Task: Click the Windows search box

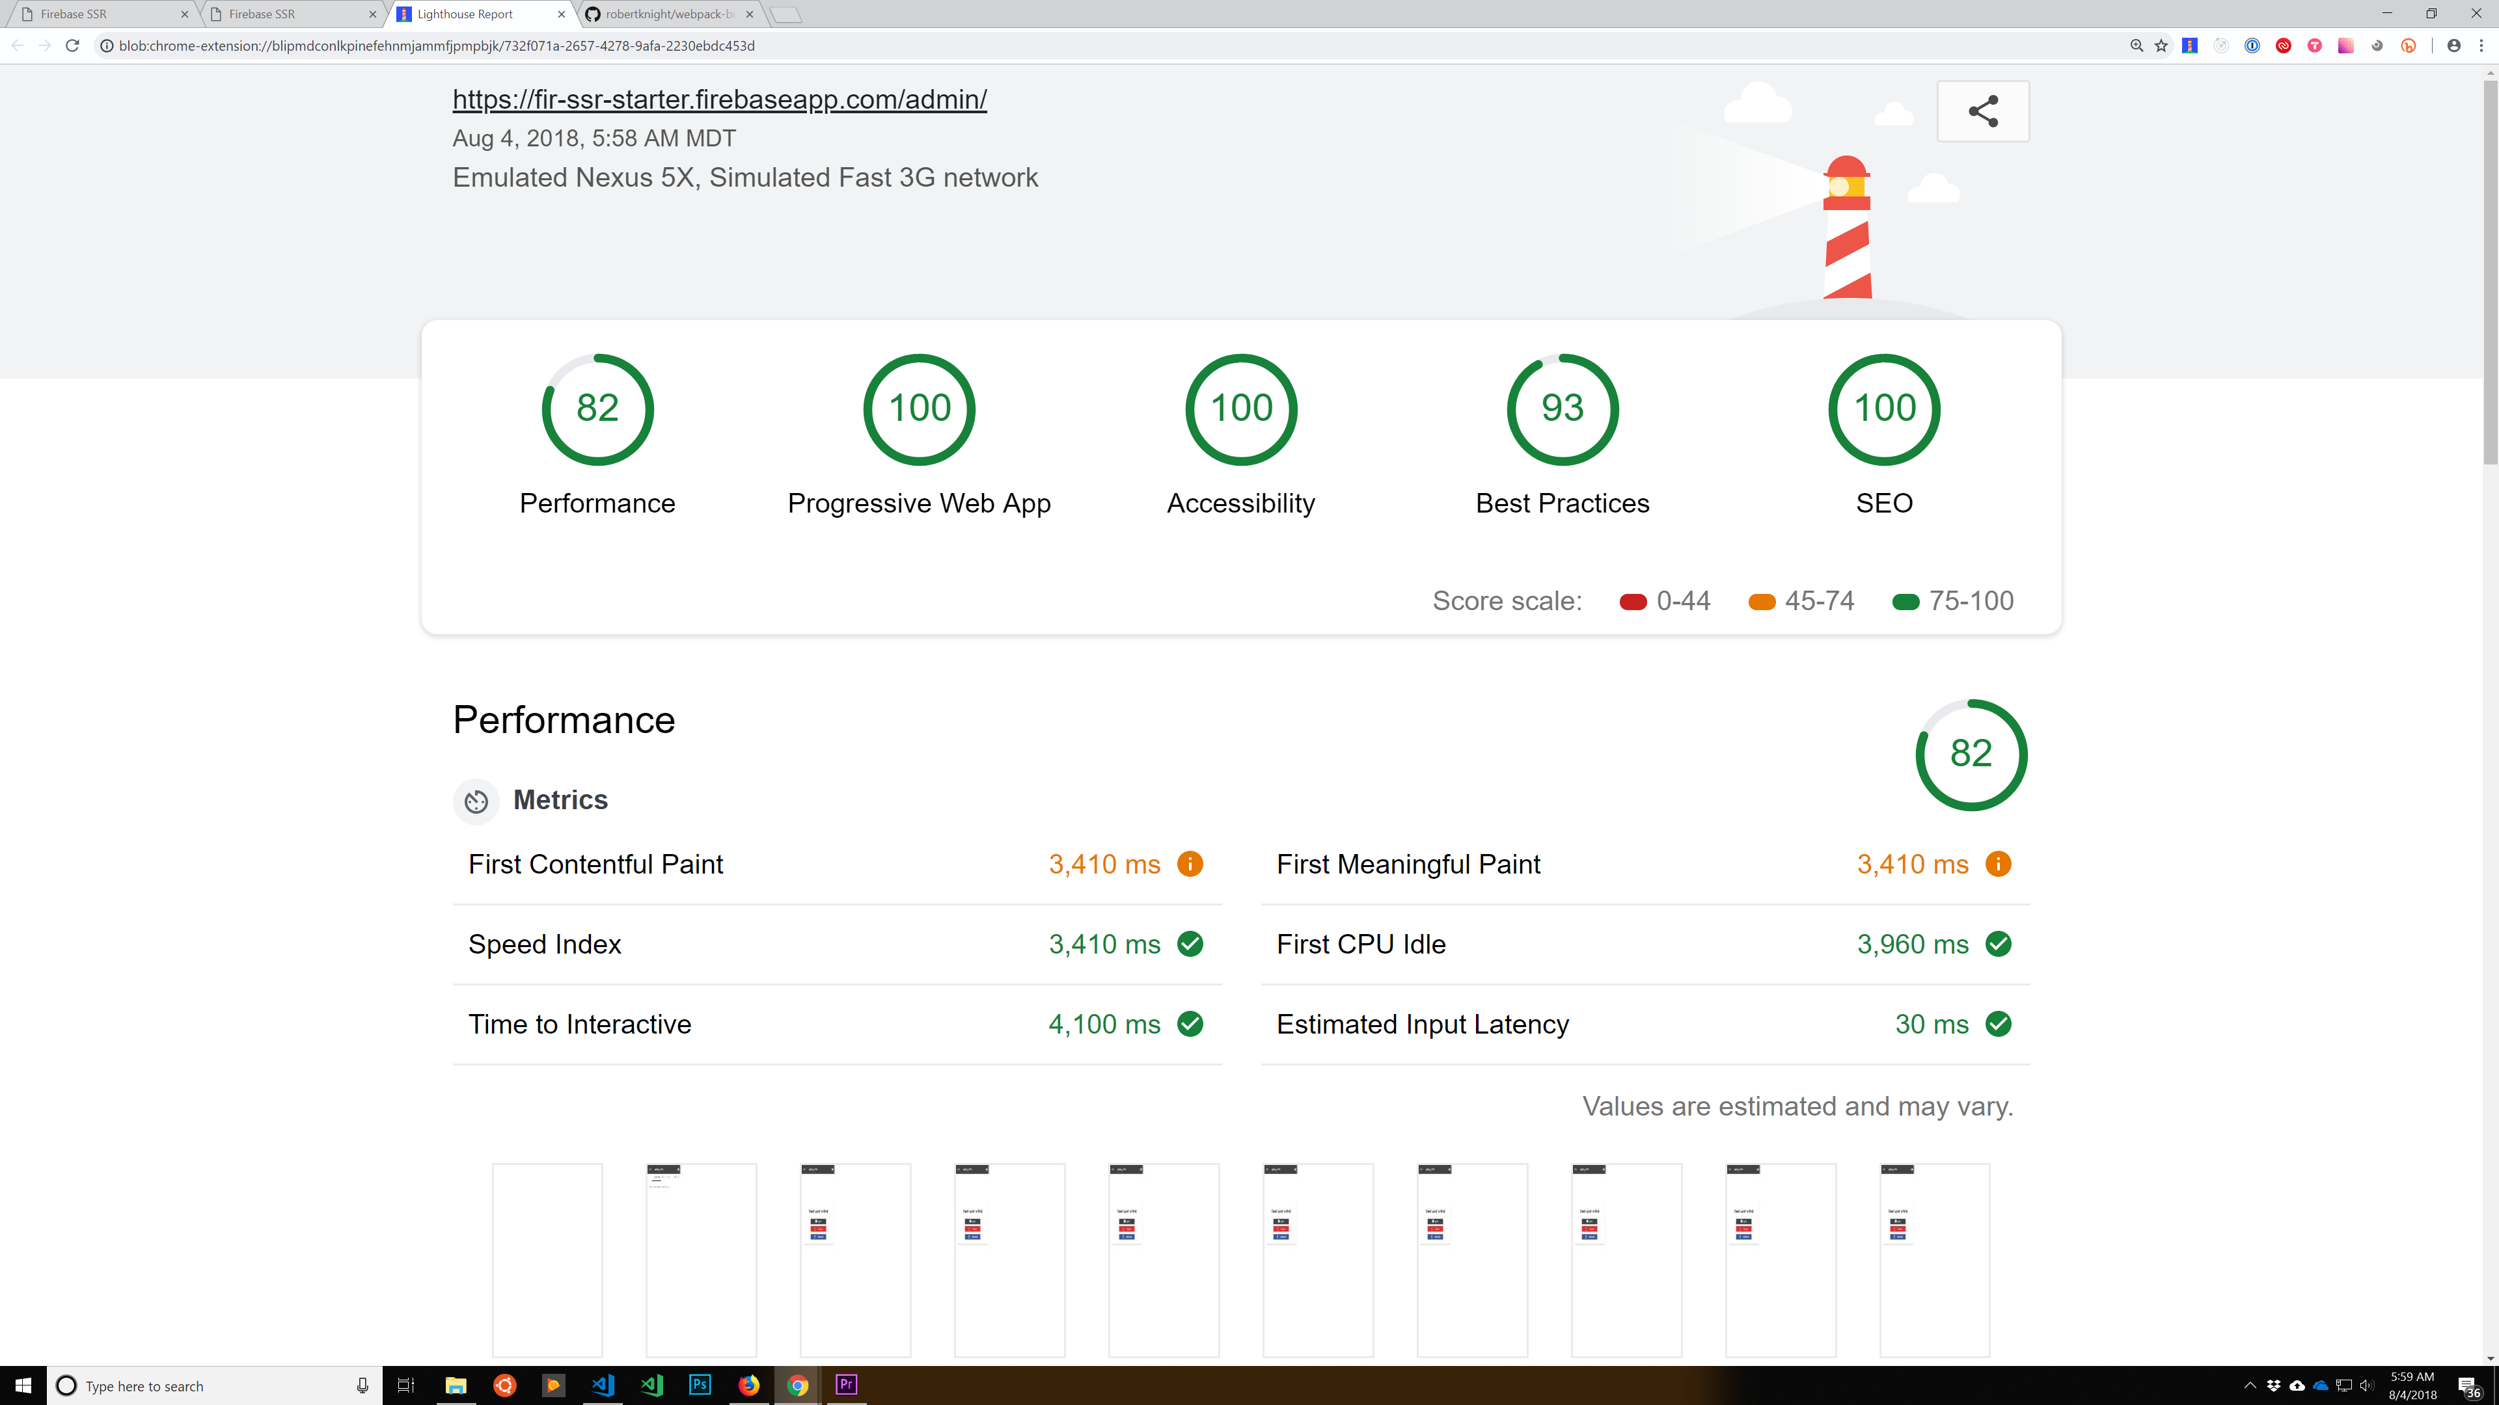Action: [213, 1385]
